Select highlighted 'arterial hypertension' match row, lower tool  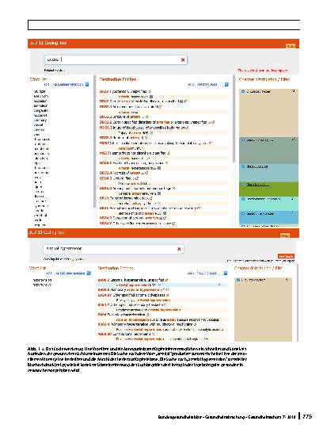[x=162, y=285]
